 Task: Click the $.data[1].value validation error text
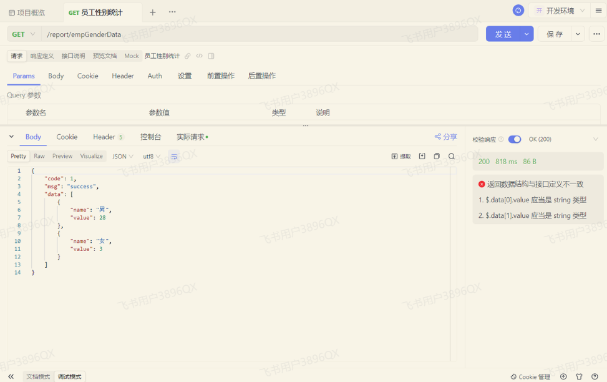click(x=532, y=215)
